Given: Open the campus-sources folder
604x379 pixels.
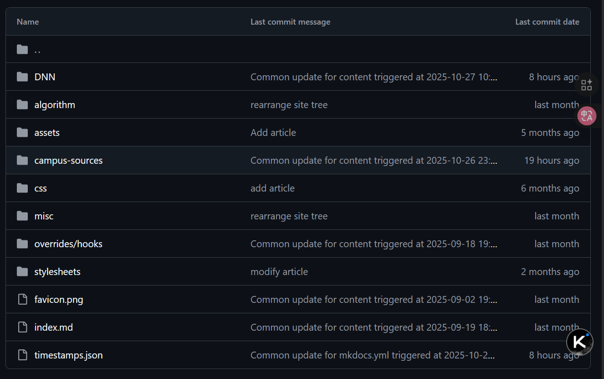Looking at the screenshot, I should click(68, 161).
